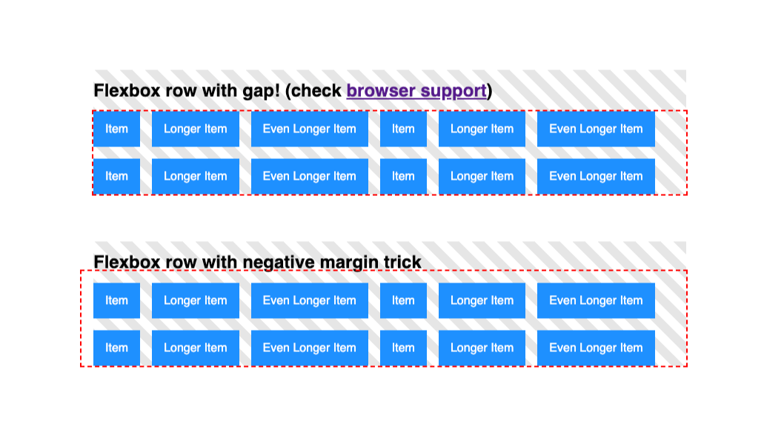The width and height of the screenshot is (764, 429).
Task: Open the browser support link
Action: [416, 90]
